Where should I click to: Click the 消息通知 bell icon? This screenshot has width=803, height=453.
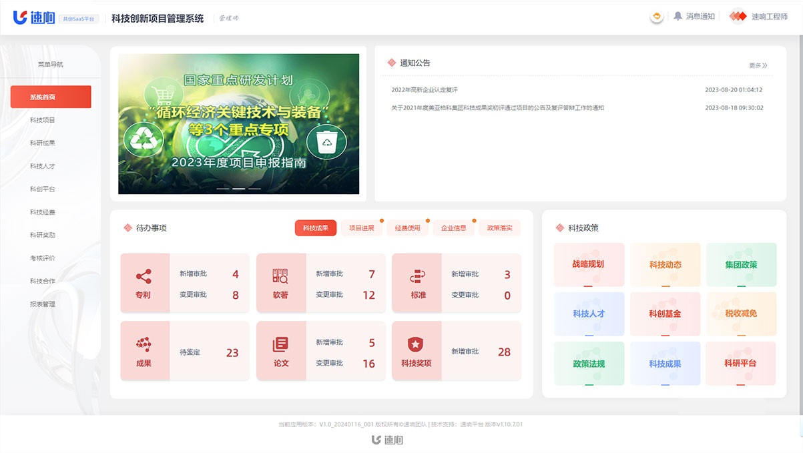tap(678, 16)
